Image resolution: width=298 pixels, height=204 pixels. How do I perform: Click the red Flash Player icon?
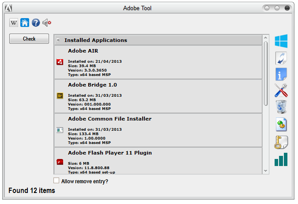point(60,162)
